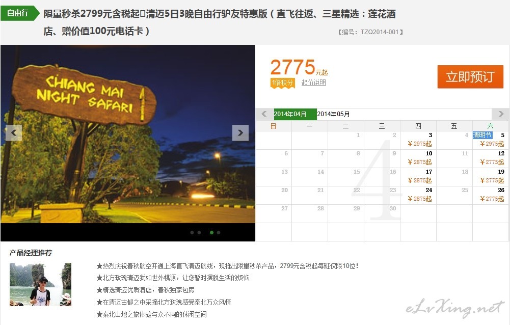Open the product manager's portrait photo
Image resolution: width=510 pixels, height=325 pixels.
coord(40,284)
